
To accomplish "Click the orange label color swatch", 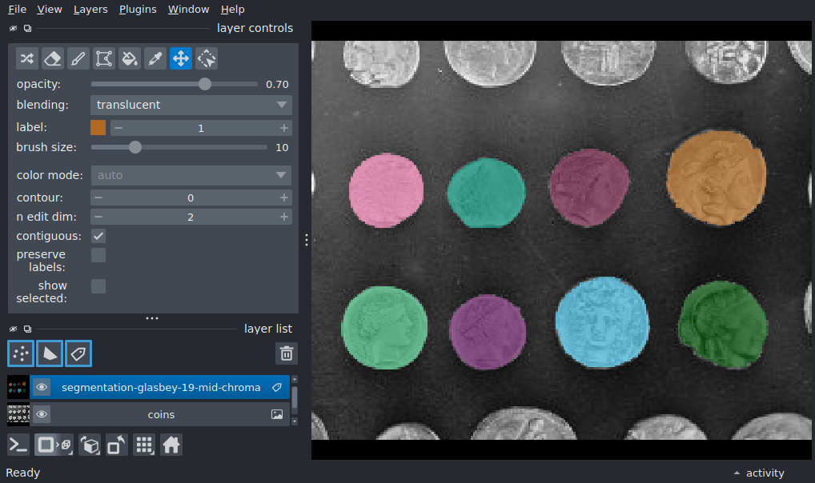I will point(98,128).
